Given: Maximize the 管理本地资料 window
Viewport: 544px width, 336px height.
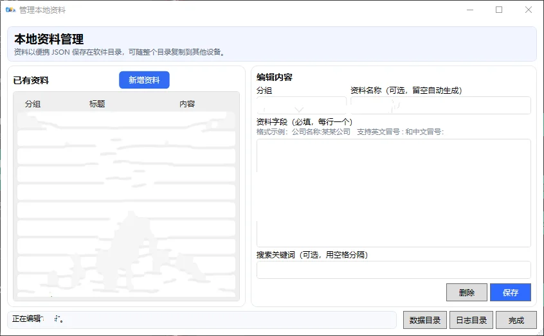Looking at the screenshot, I should pyautogui.click(x=499, y=10).
